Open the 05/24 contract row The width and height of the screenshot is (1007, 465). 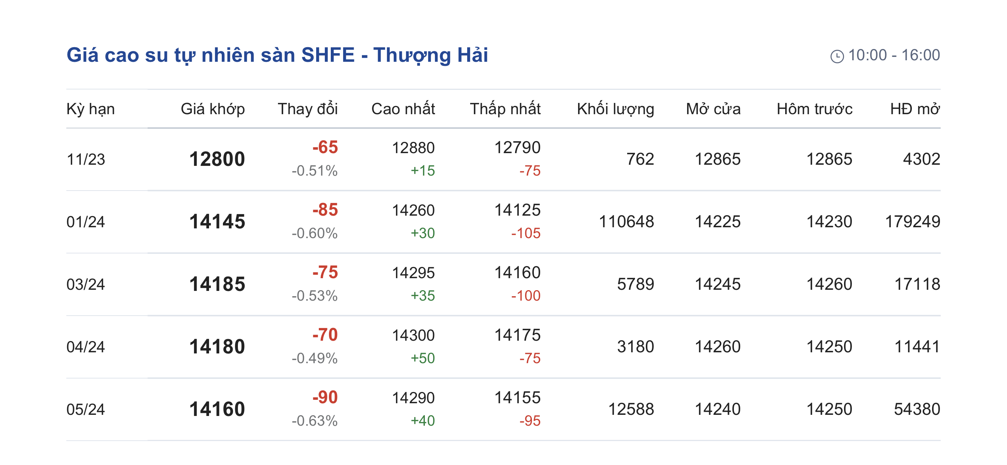point(86,410)
